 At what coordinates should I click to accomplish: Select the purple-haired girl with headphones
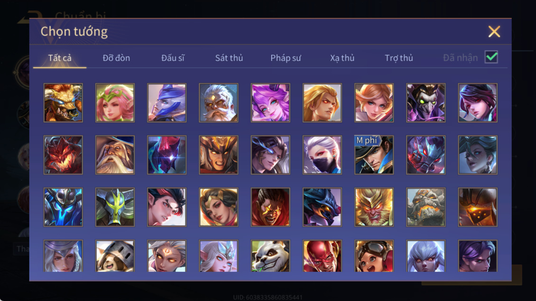pos(270,103)
